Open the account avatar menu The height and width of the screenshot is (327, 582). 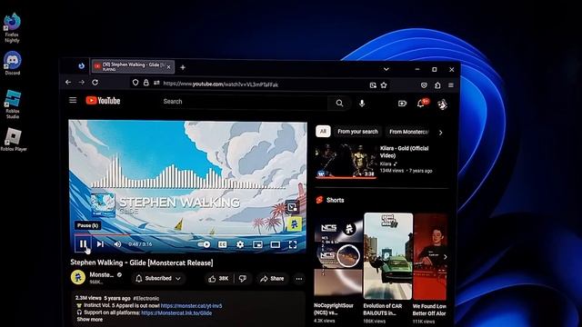point(442,104)
